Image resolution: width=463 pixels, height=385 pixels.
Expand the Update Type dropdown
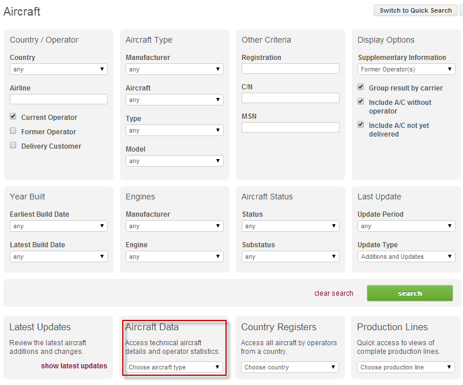tap(406, 256)
